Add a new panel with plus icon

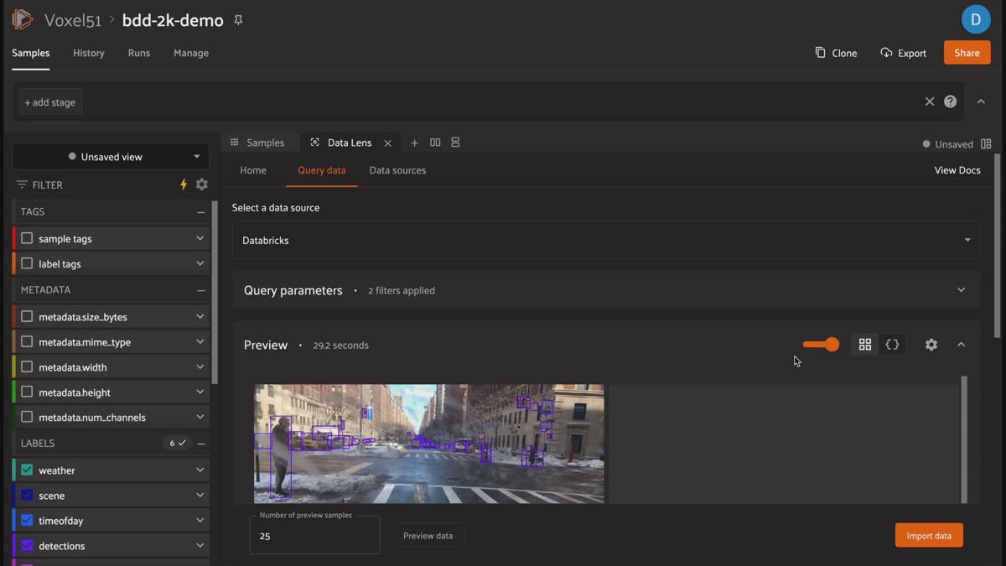[x=414, y=143]
